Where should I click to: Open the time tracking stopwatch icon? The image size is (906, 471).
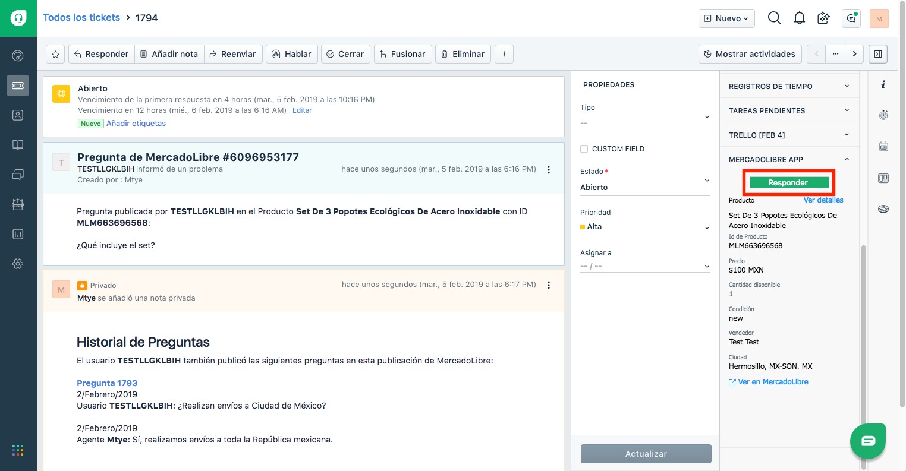coord(883,115)
